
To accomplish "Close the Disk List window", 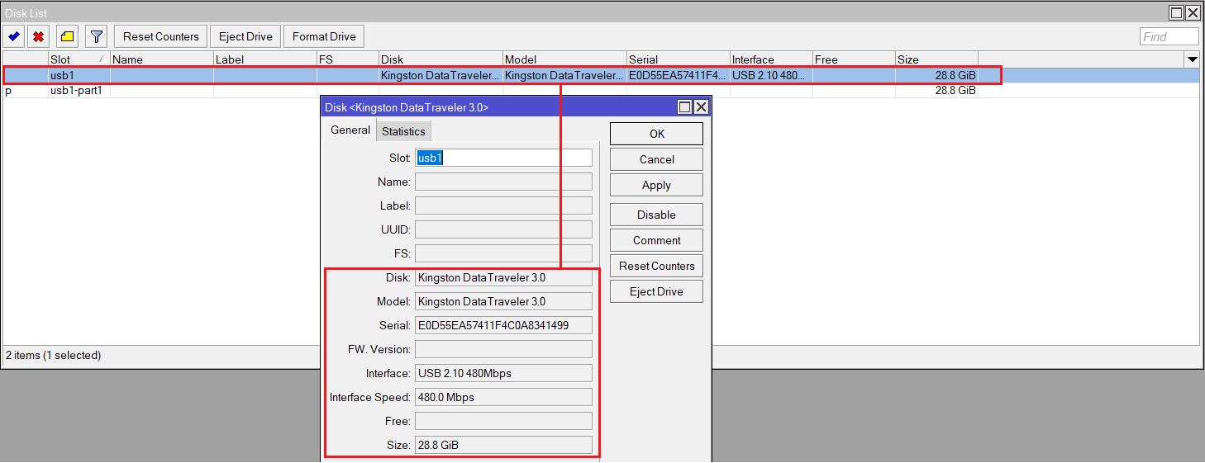I will click(1192, 12).
